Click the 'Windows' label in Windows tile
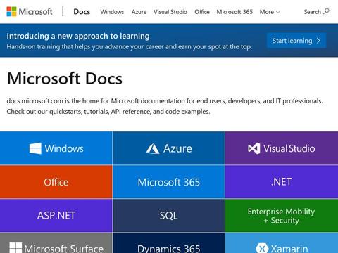 click(x=64, y=148)
